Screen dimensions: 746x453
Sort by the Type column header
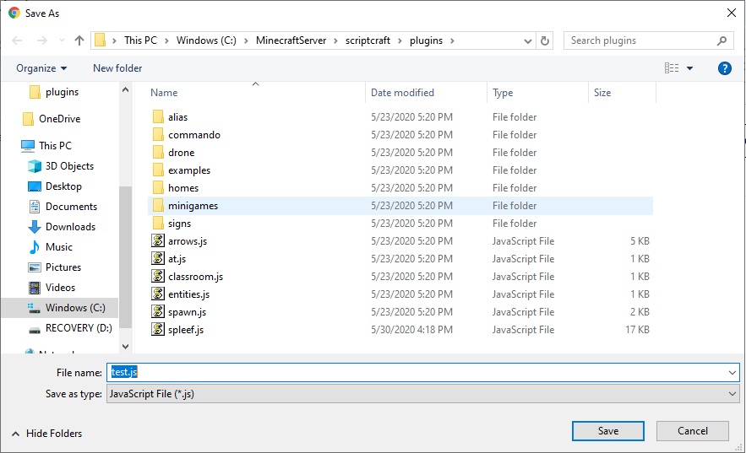point(503,93)
